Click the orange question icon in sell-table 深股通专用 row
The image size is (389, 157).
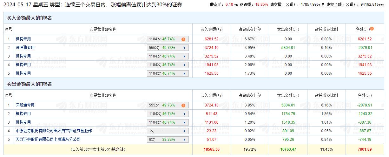click(x=183, y=106)
